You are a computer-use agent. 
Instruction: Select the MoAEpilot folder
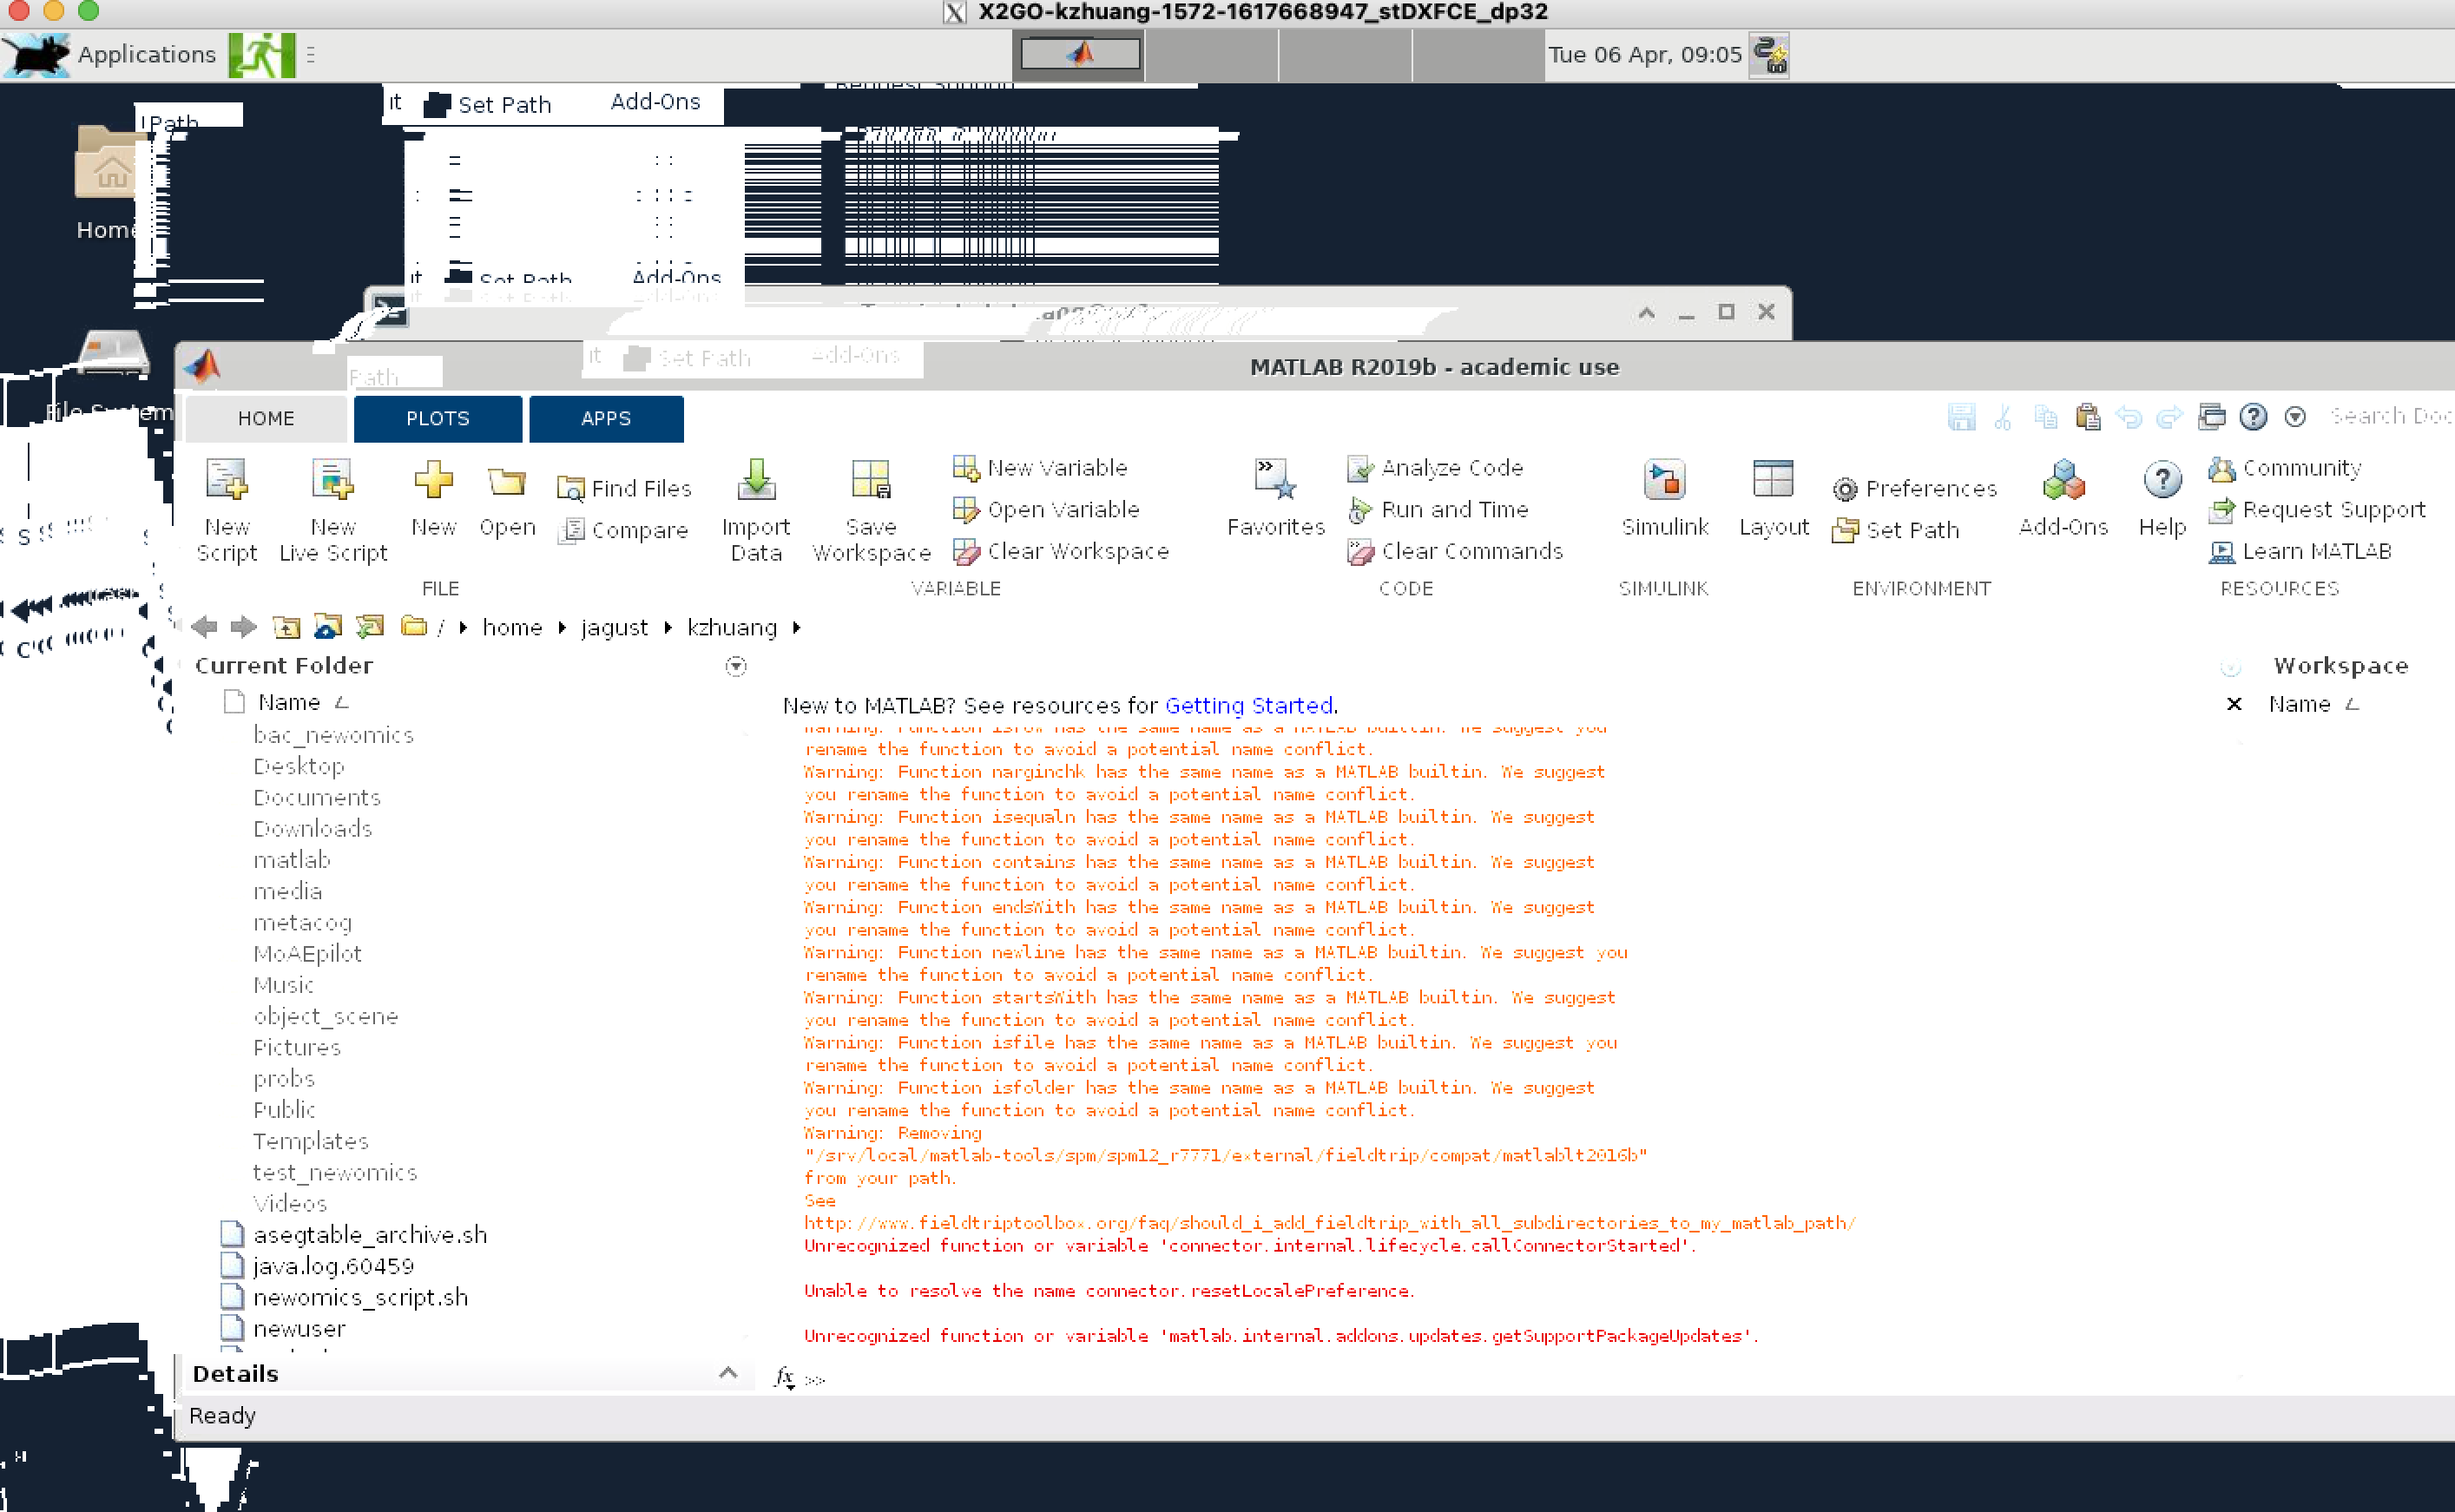tap(307, 954)
